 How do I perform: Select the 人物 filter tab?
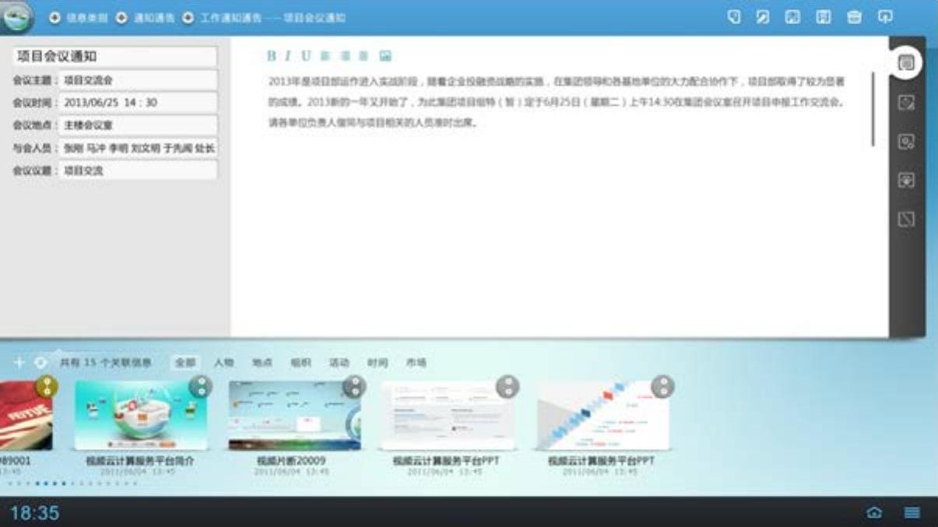pyautogui.click(x=224, y=363)
